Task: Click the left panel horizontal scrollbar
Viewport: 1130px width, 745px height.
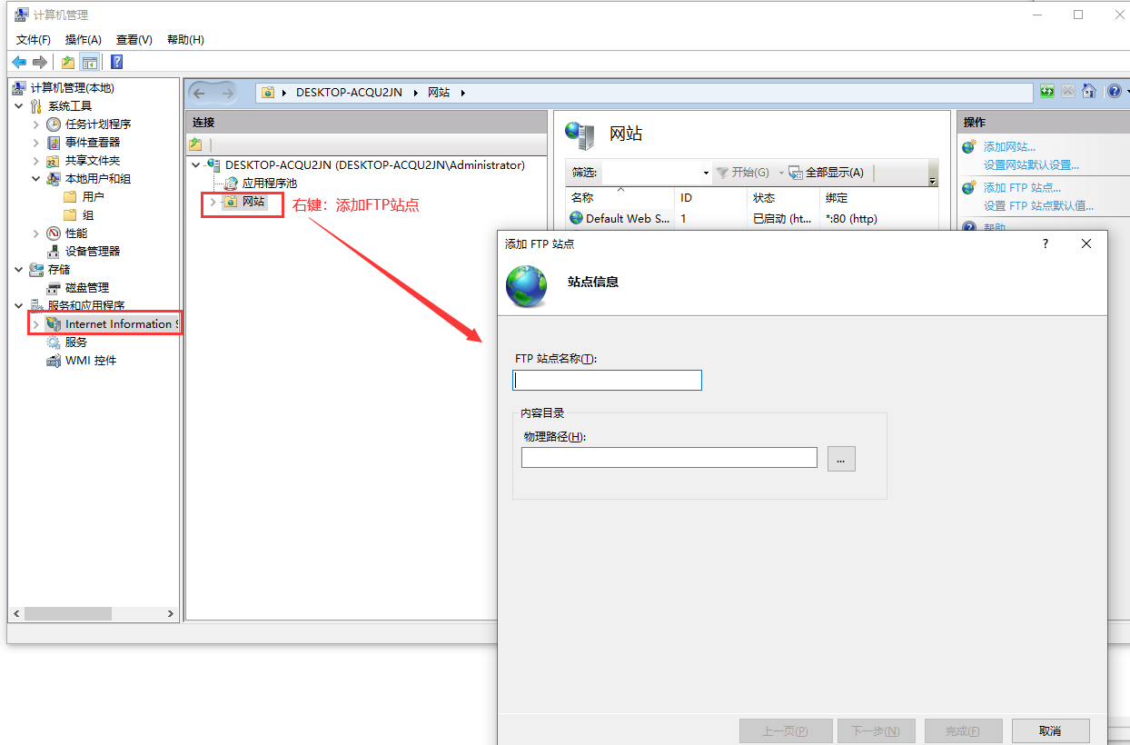Action: coord(68,614)
